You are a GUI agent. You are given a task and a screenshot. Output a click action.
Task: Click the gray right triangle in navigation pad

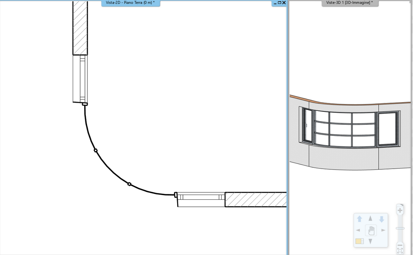tap(383, 230)
